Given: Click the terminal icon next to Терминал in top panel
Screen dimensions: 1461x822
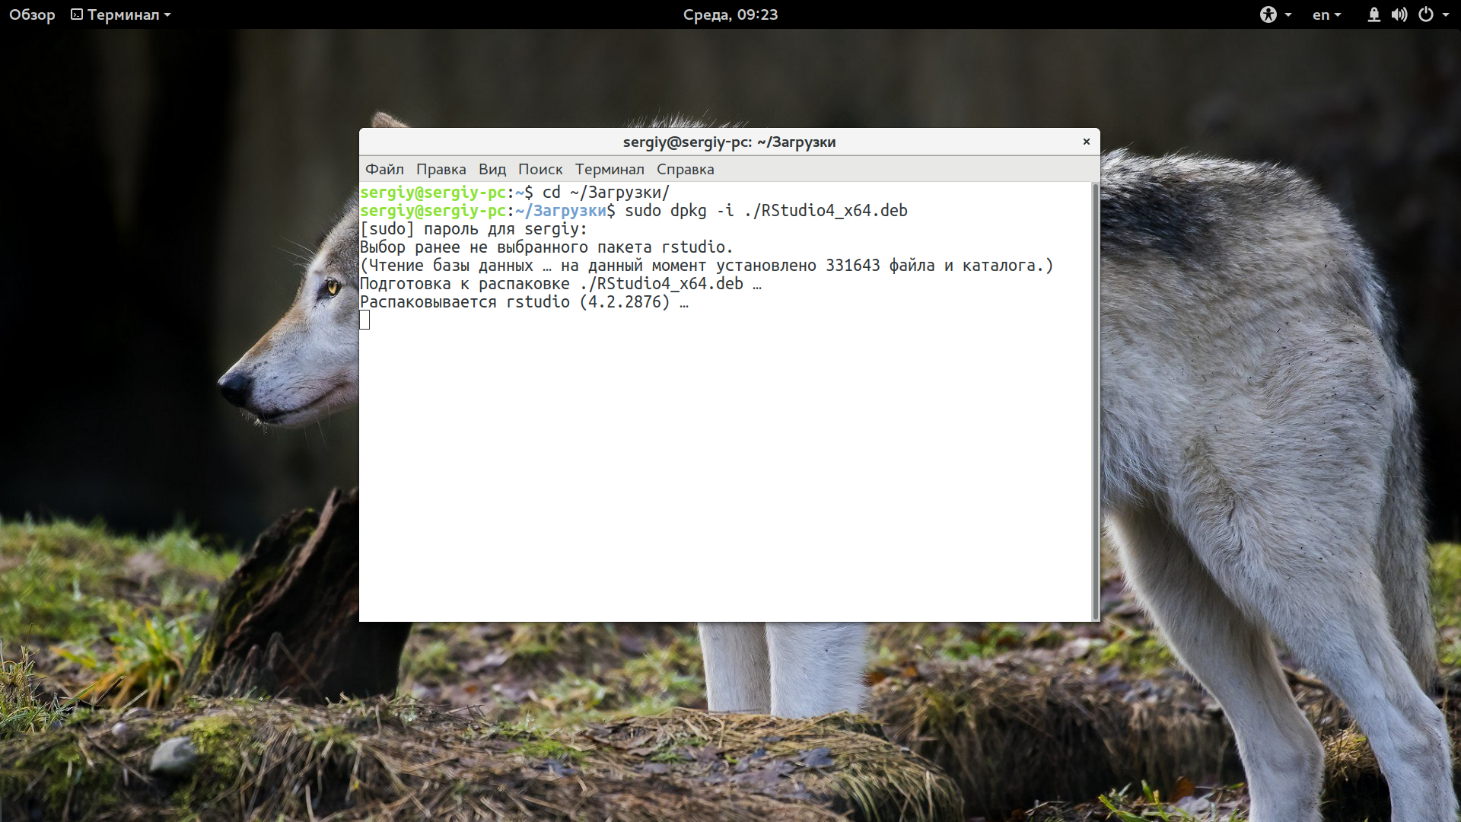Looking at the screenshot, I should (77, 14).
